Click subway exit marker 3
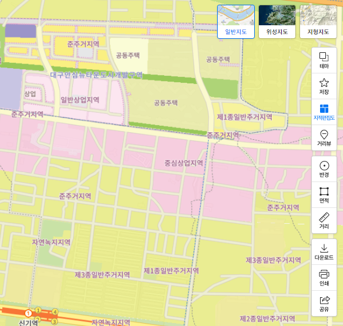 click(x=55, y=321)
